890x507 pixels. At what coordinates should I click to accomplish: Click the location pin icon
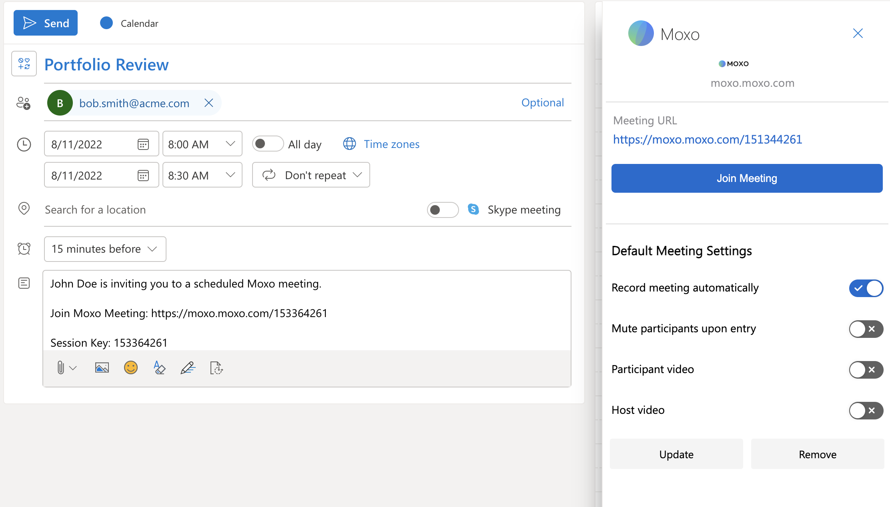pos(24,209)
